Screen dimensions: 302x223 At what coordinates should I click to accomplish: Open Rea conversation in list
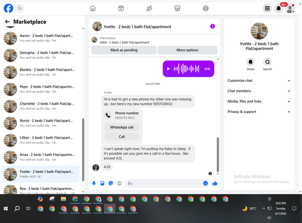pyautogui.click(x=40, y=189)
